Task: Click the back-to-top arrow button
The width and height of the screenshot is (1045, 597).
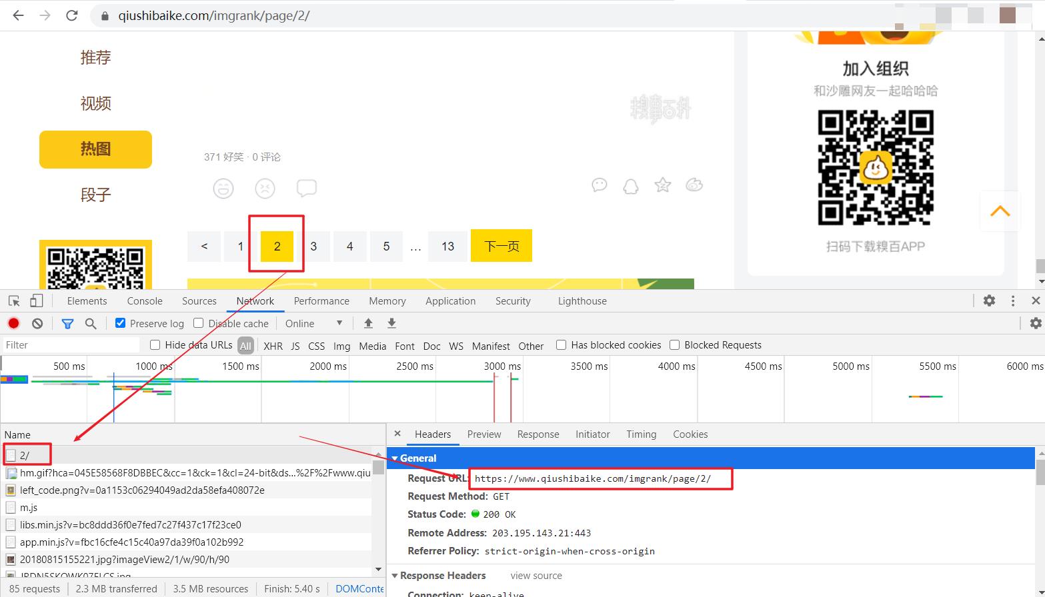Action: [1000, 211]
